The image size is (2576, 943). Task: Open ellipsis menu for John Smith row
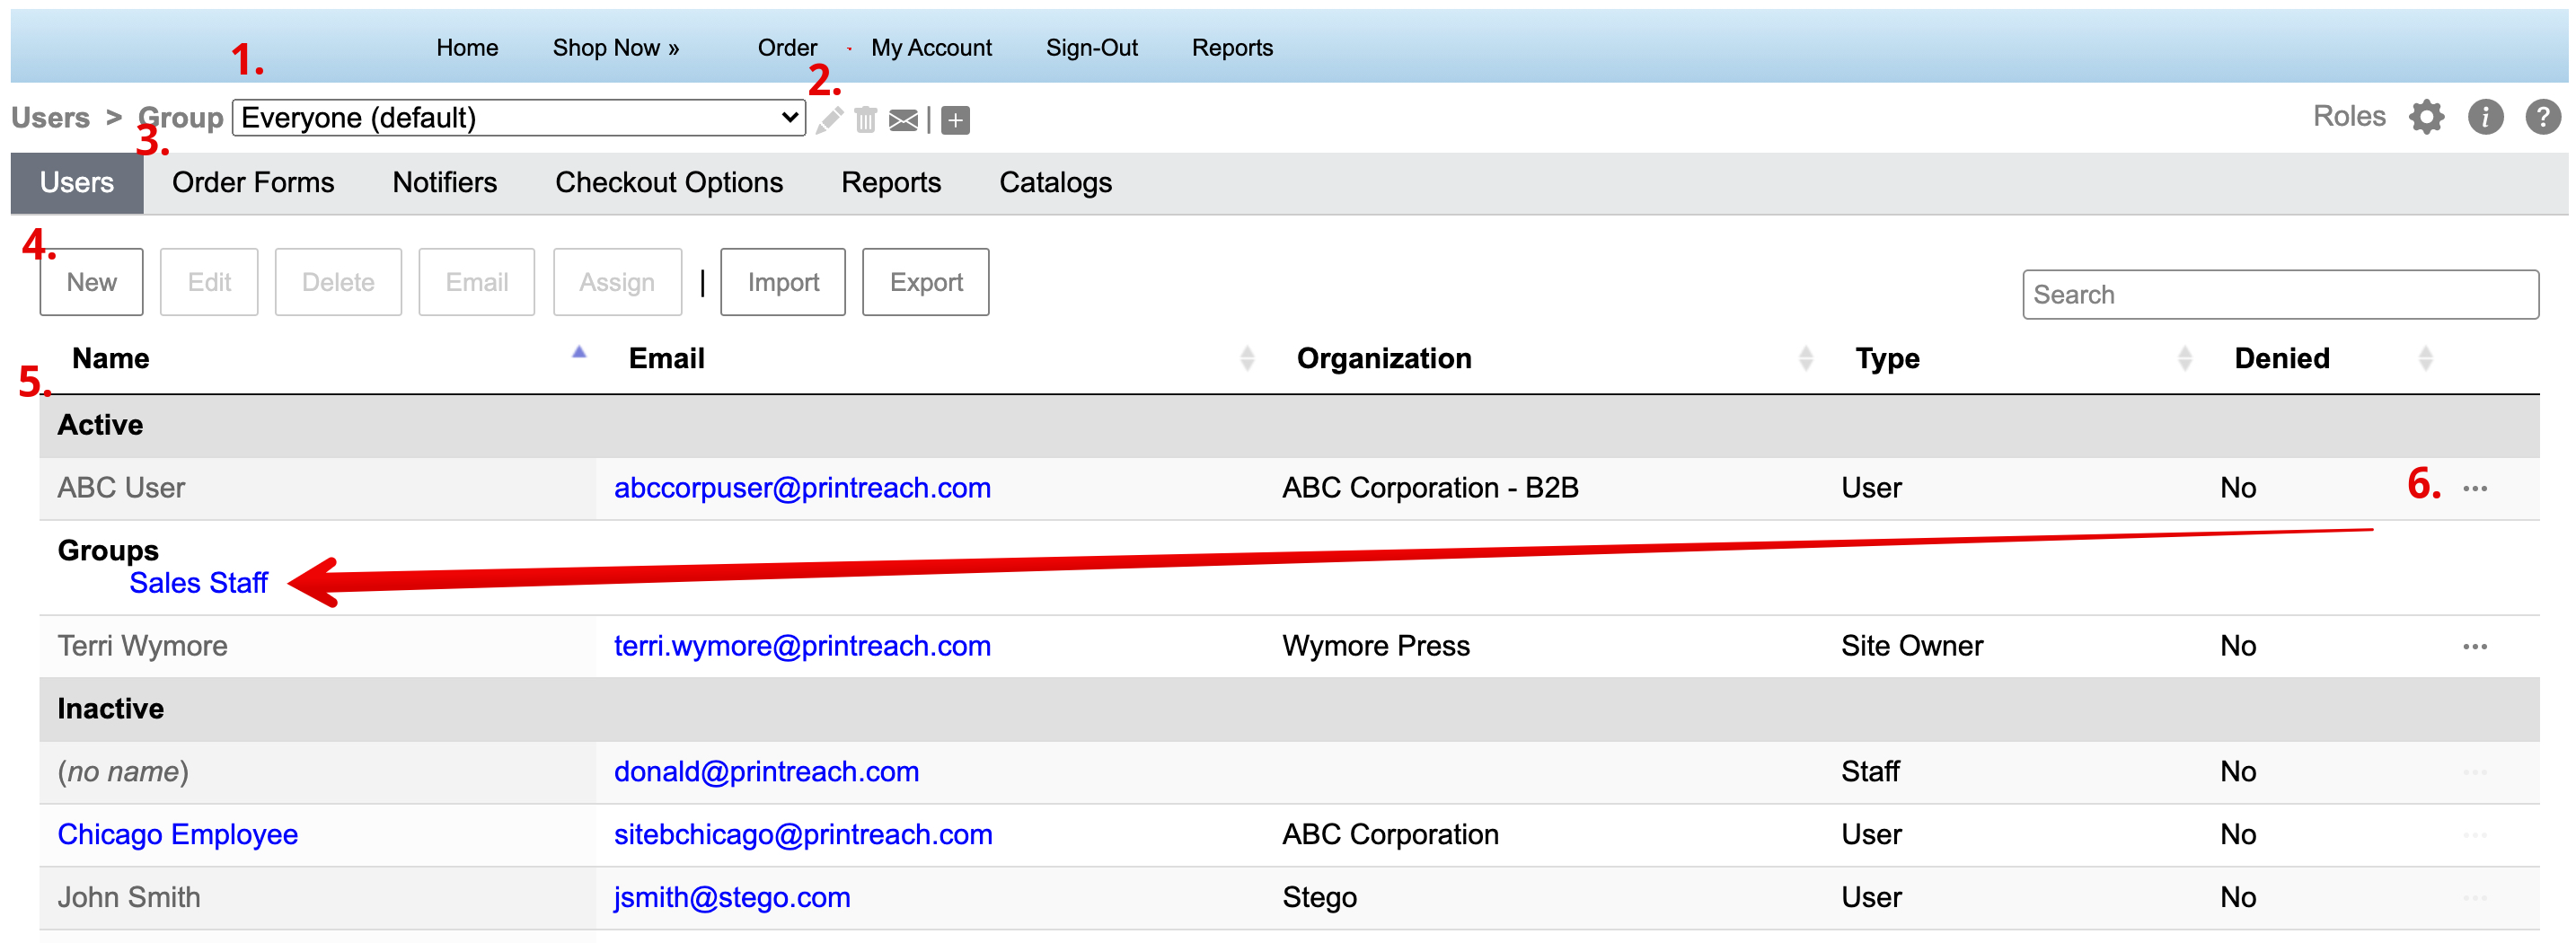click(2474, 899)
